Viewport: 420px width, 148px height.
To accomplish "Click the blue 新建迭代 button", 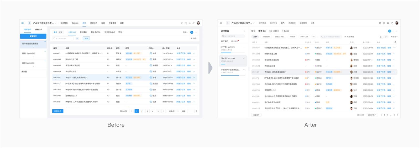I will coord(33,36).
